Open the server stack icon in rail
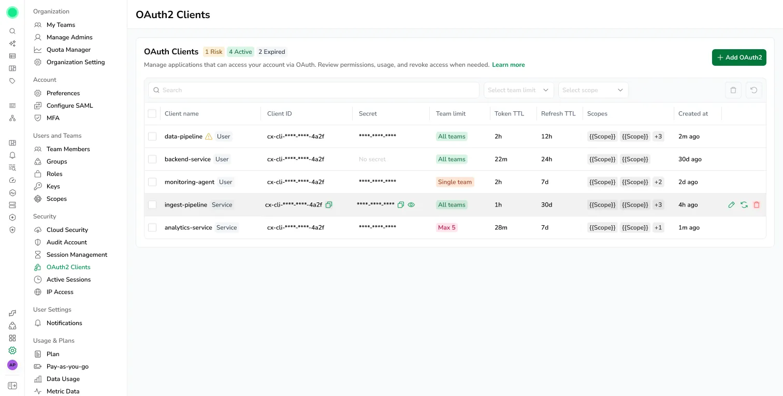This screenshot has height=396, width=783. pyautogui.click(x=12, y=205)
